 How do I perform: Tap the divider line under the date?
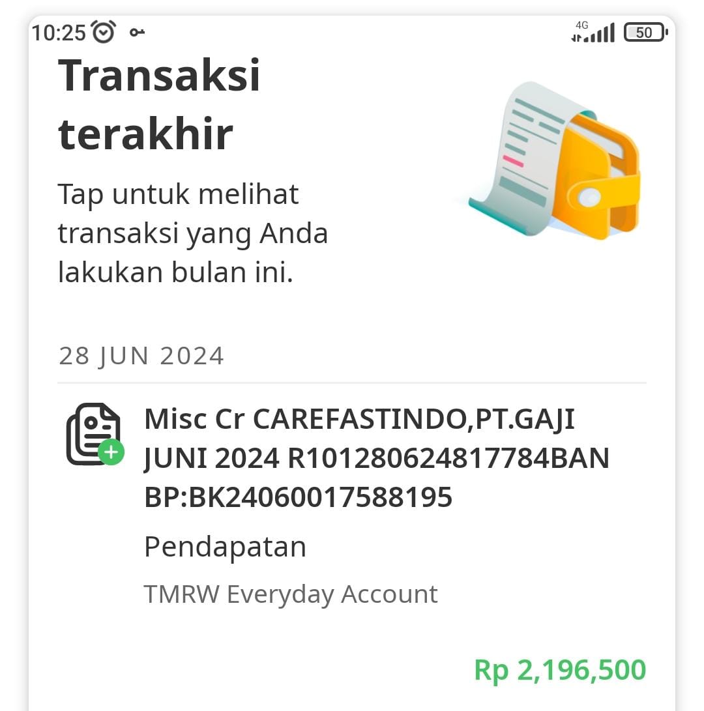coord(351,383)
